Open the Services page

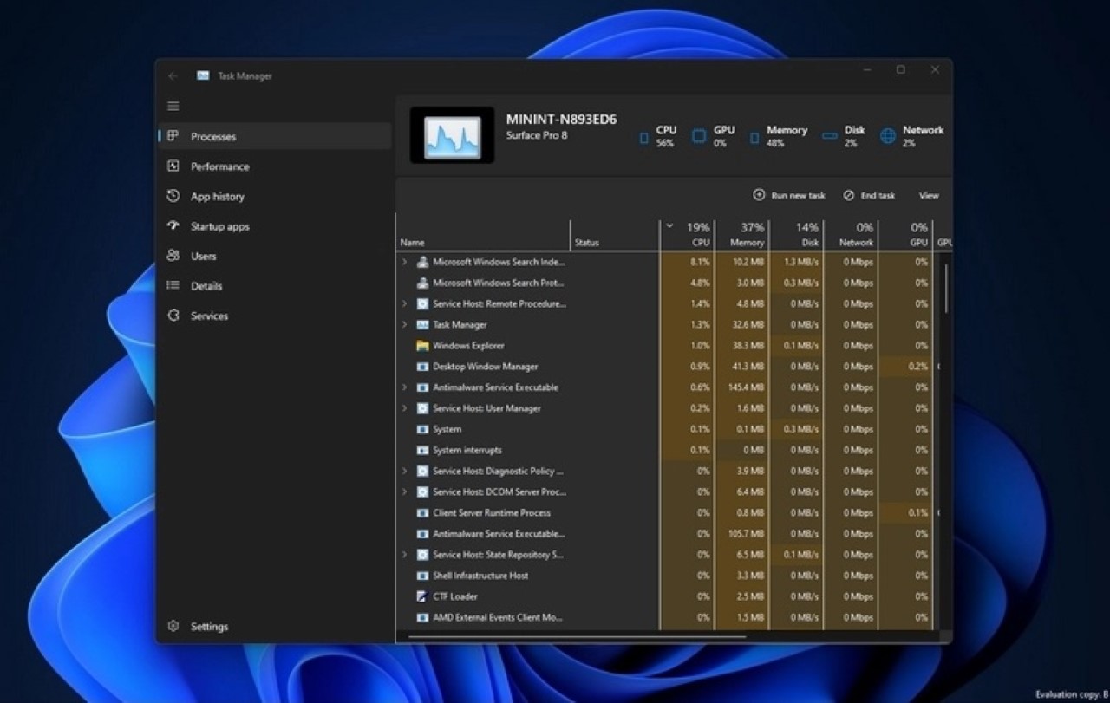point(276,316)
